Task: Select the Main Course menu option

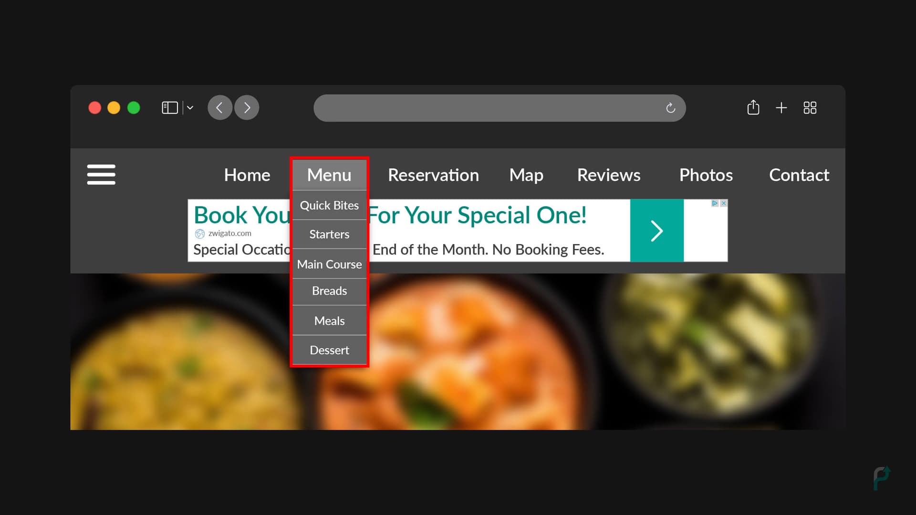Action: click(329, 264)
